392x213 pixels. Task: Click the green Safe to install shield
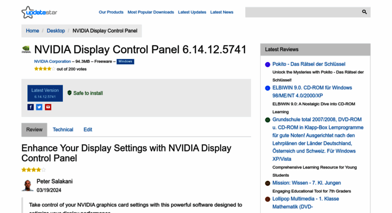(70, 93)
